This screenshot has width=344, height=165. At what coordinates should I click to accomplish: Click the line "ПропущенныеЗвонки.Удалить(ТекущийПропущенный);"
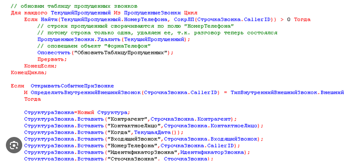(x=114, y=39)
